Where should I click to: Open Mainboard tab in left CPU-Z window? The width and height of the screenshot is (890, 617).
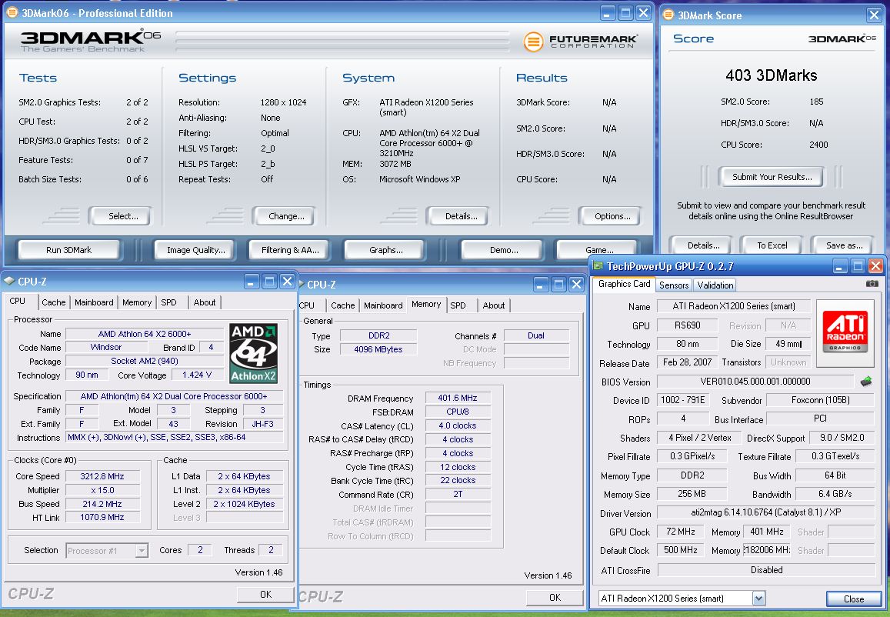pos(94,302)
